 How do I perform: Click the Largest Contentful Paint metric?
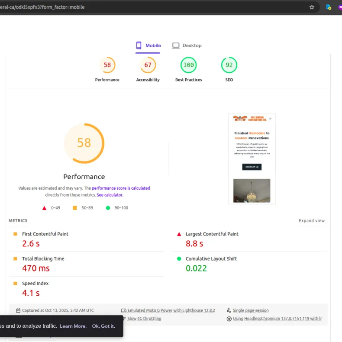point(212,234)
